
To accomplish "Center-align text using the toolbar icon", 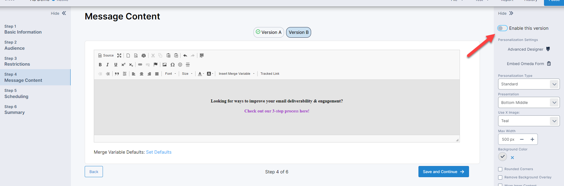I will (x=141, y=74).
